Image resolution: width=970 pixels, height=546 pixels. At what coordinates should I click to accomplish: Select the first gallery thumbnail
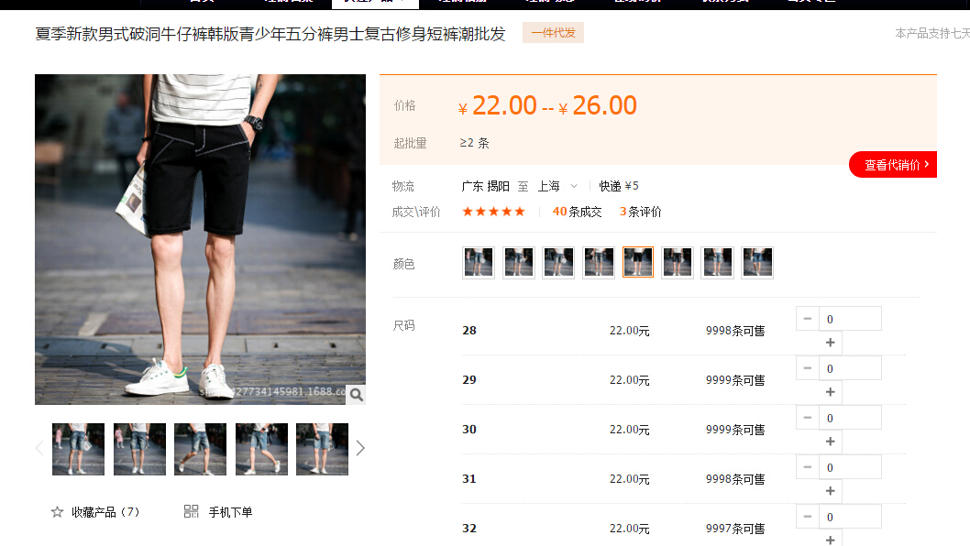coord(78,449)
